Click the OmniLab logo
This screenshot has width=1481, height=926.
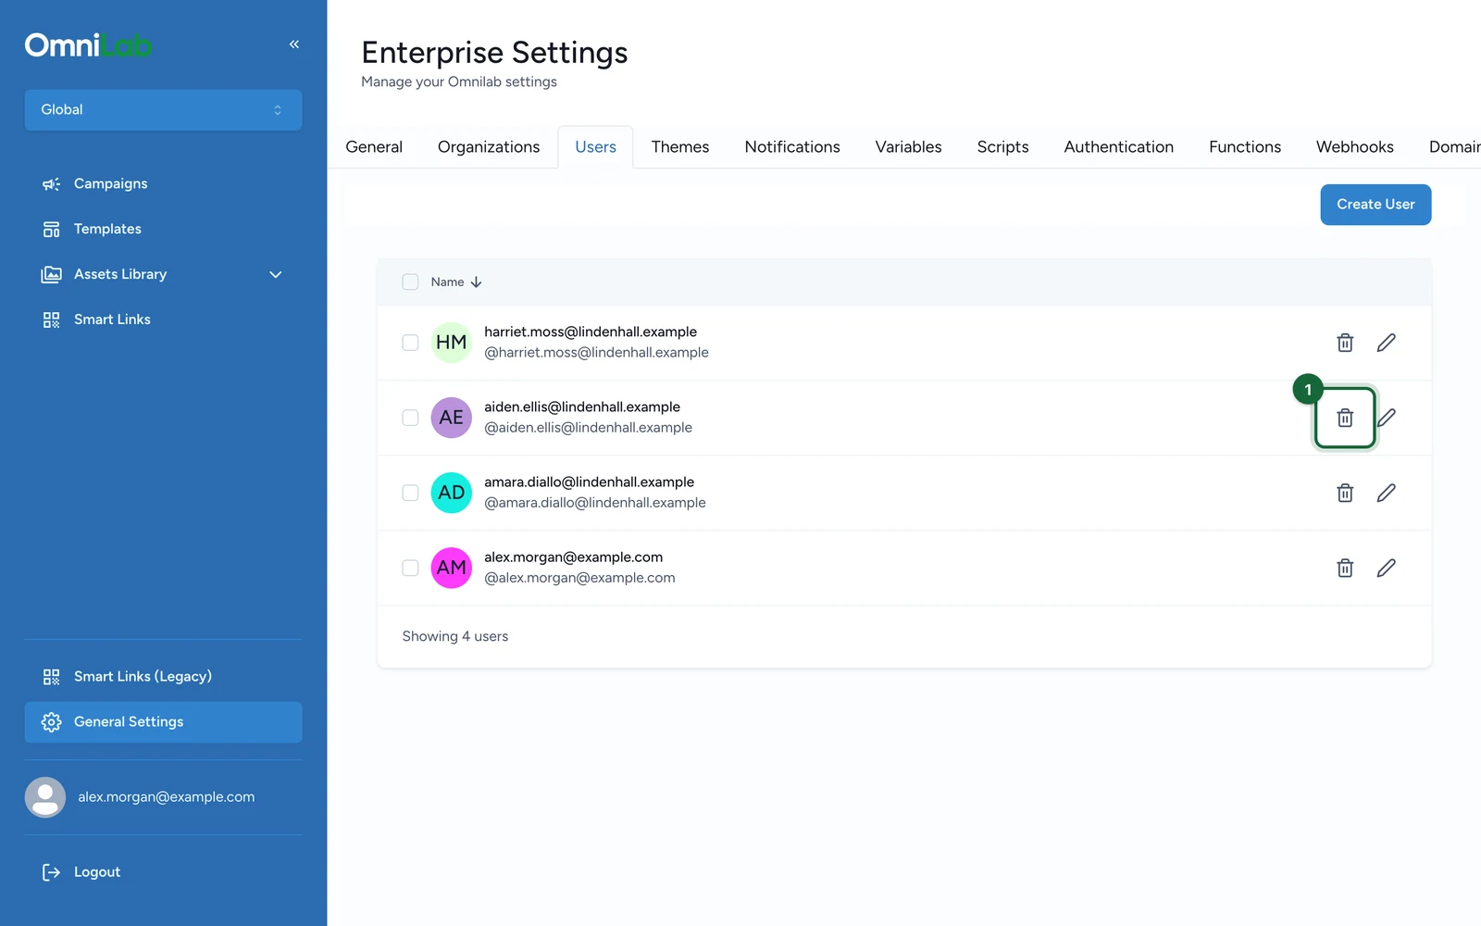coord(89,45)
